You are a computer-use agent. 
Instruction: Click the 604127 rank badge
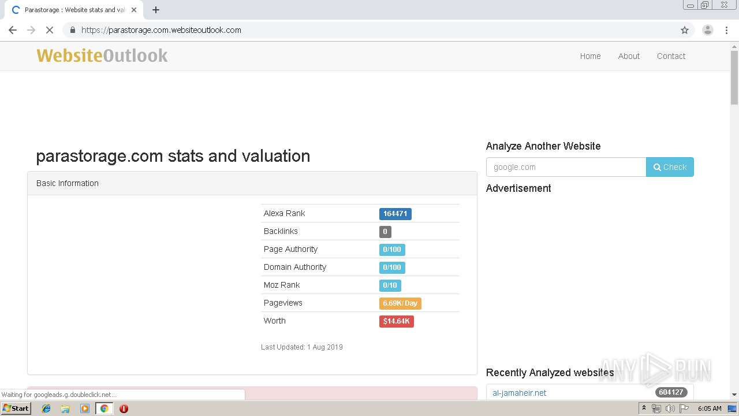(671, 392)
